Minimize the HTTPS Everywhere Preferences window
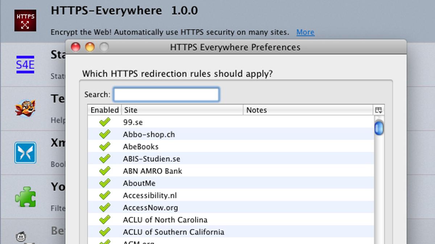The width and height of the screenshot is (435, 244). (x=90, y=47)
